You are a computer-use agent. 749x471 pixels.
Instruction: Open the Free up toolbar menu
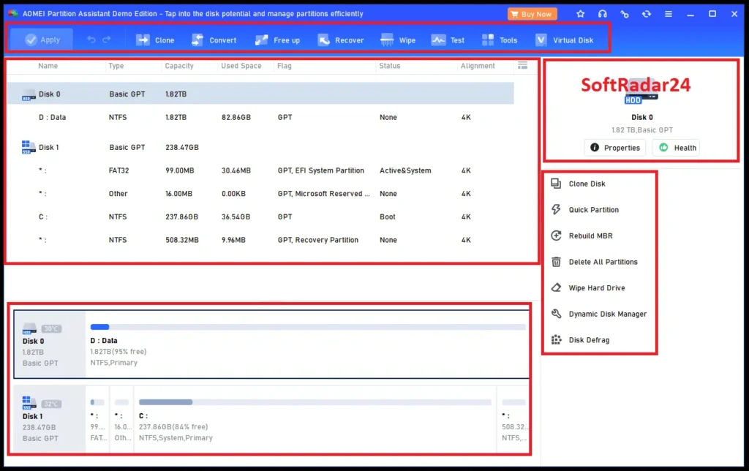click(x=277, y=40)
